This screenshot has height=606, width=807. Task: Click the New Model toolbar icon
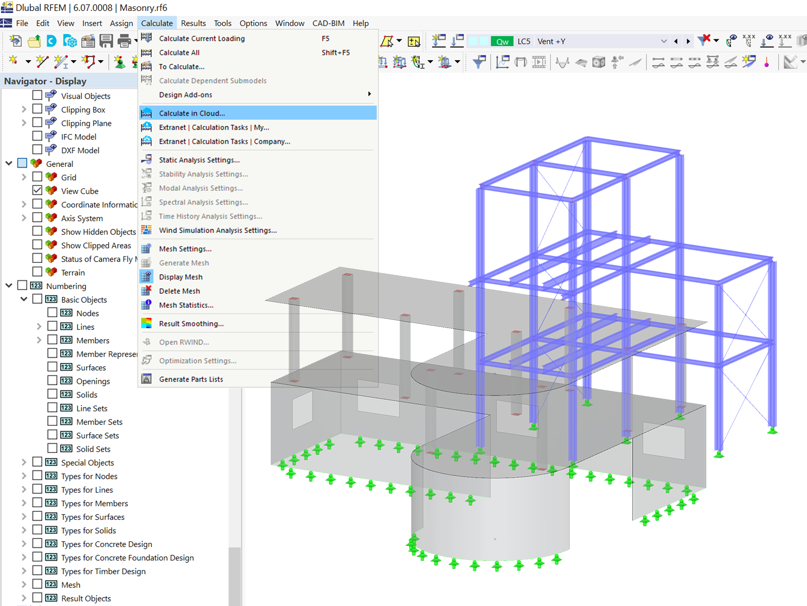pyautogui.click(x=16, y=41)
